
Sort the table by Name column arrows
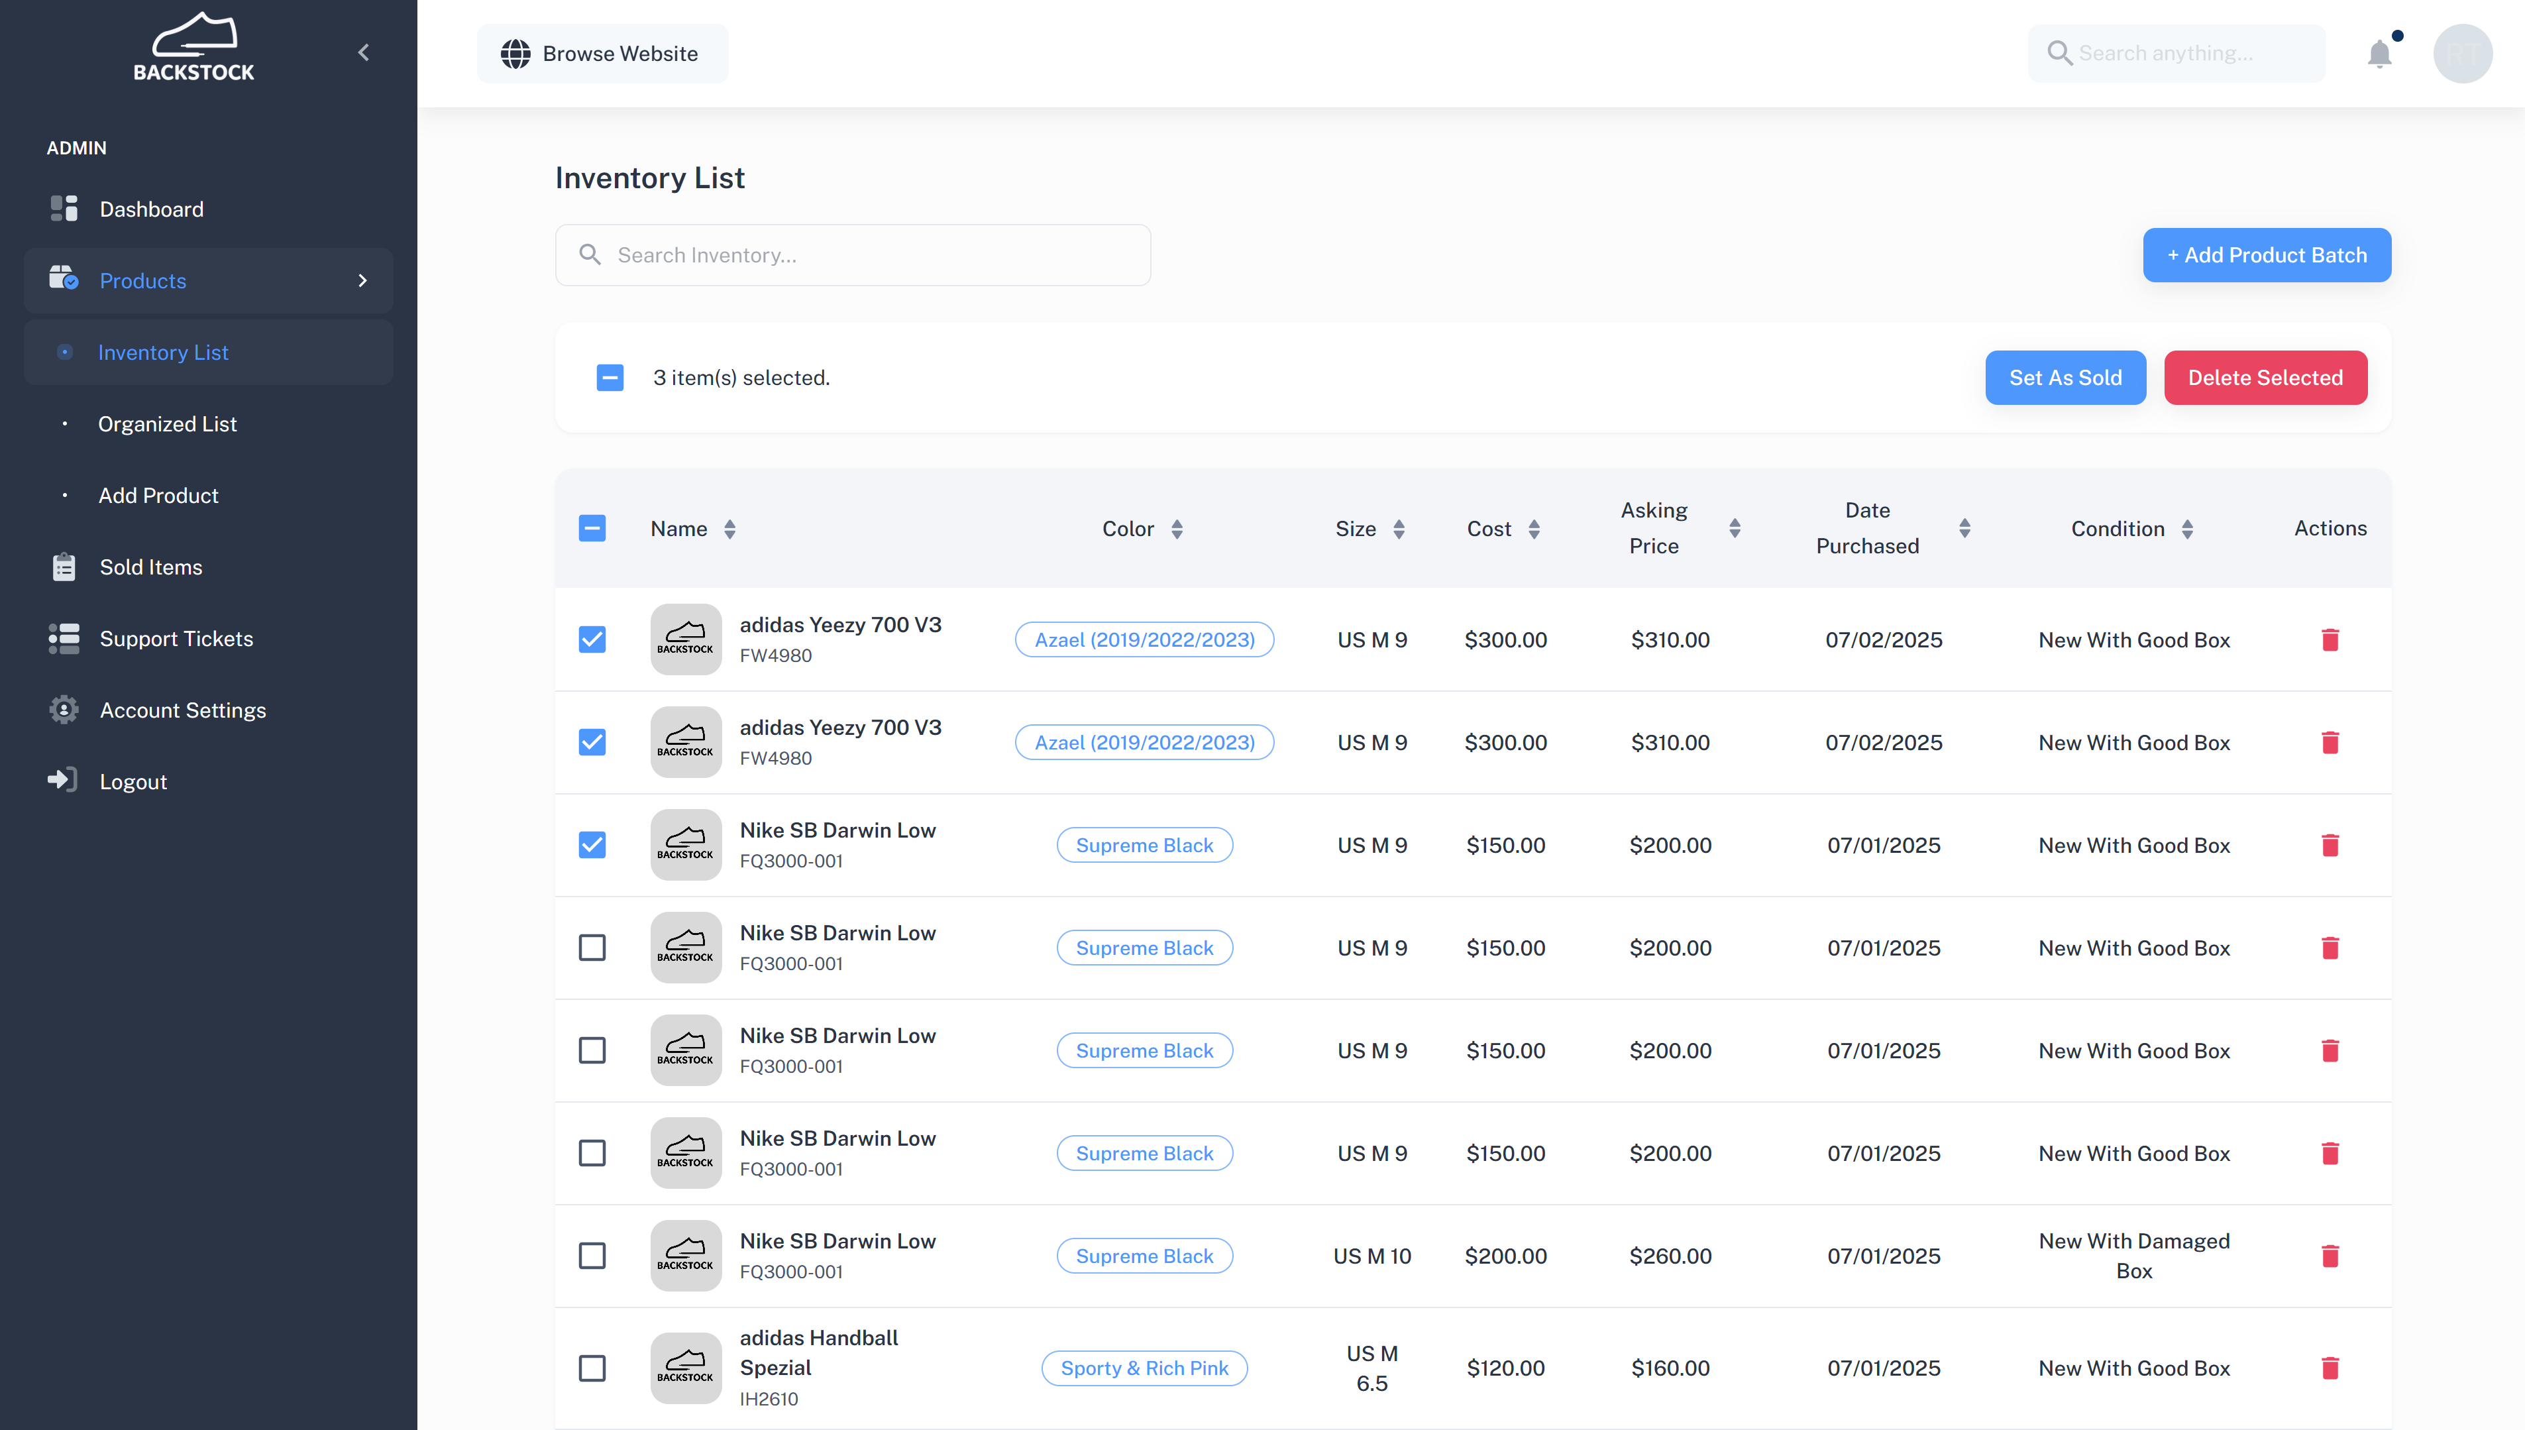(x=729, y=529)
